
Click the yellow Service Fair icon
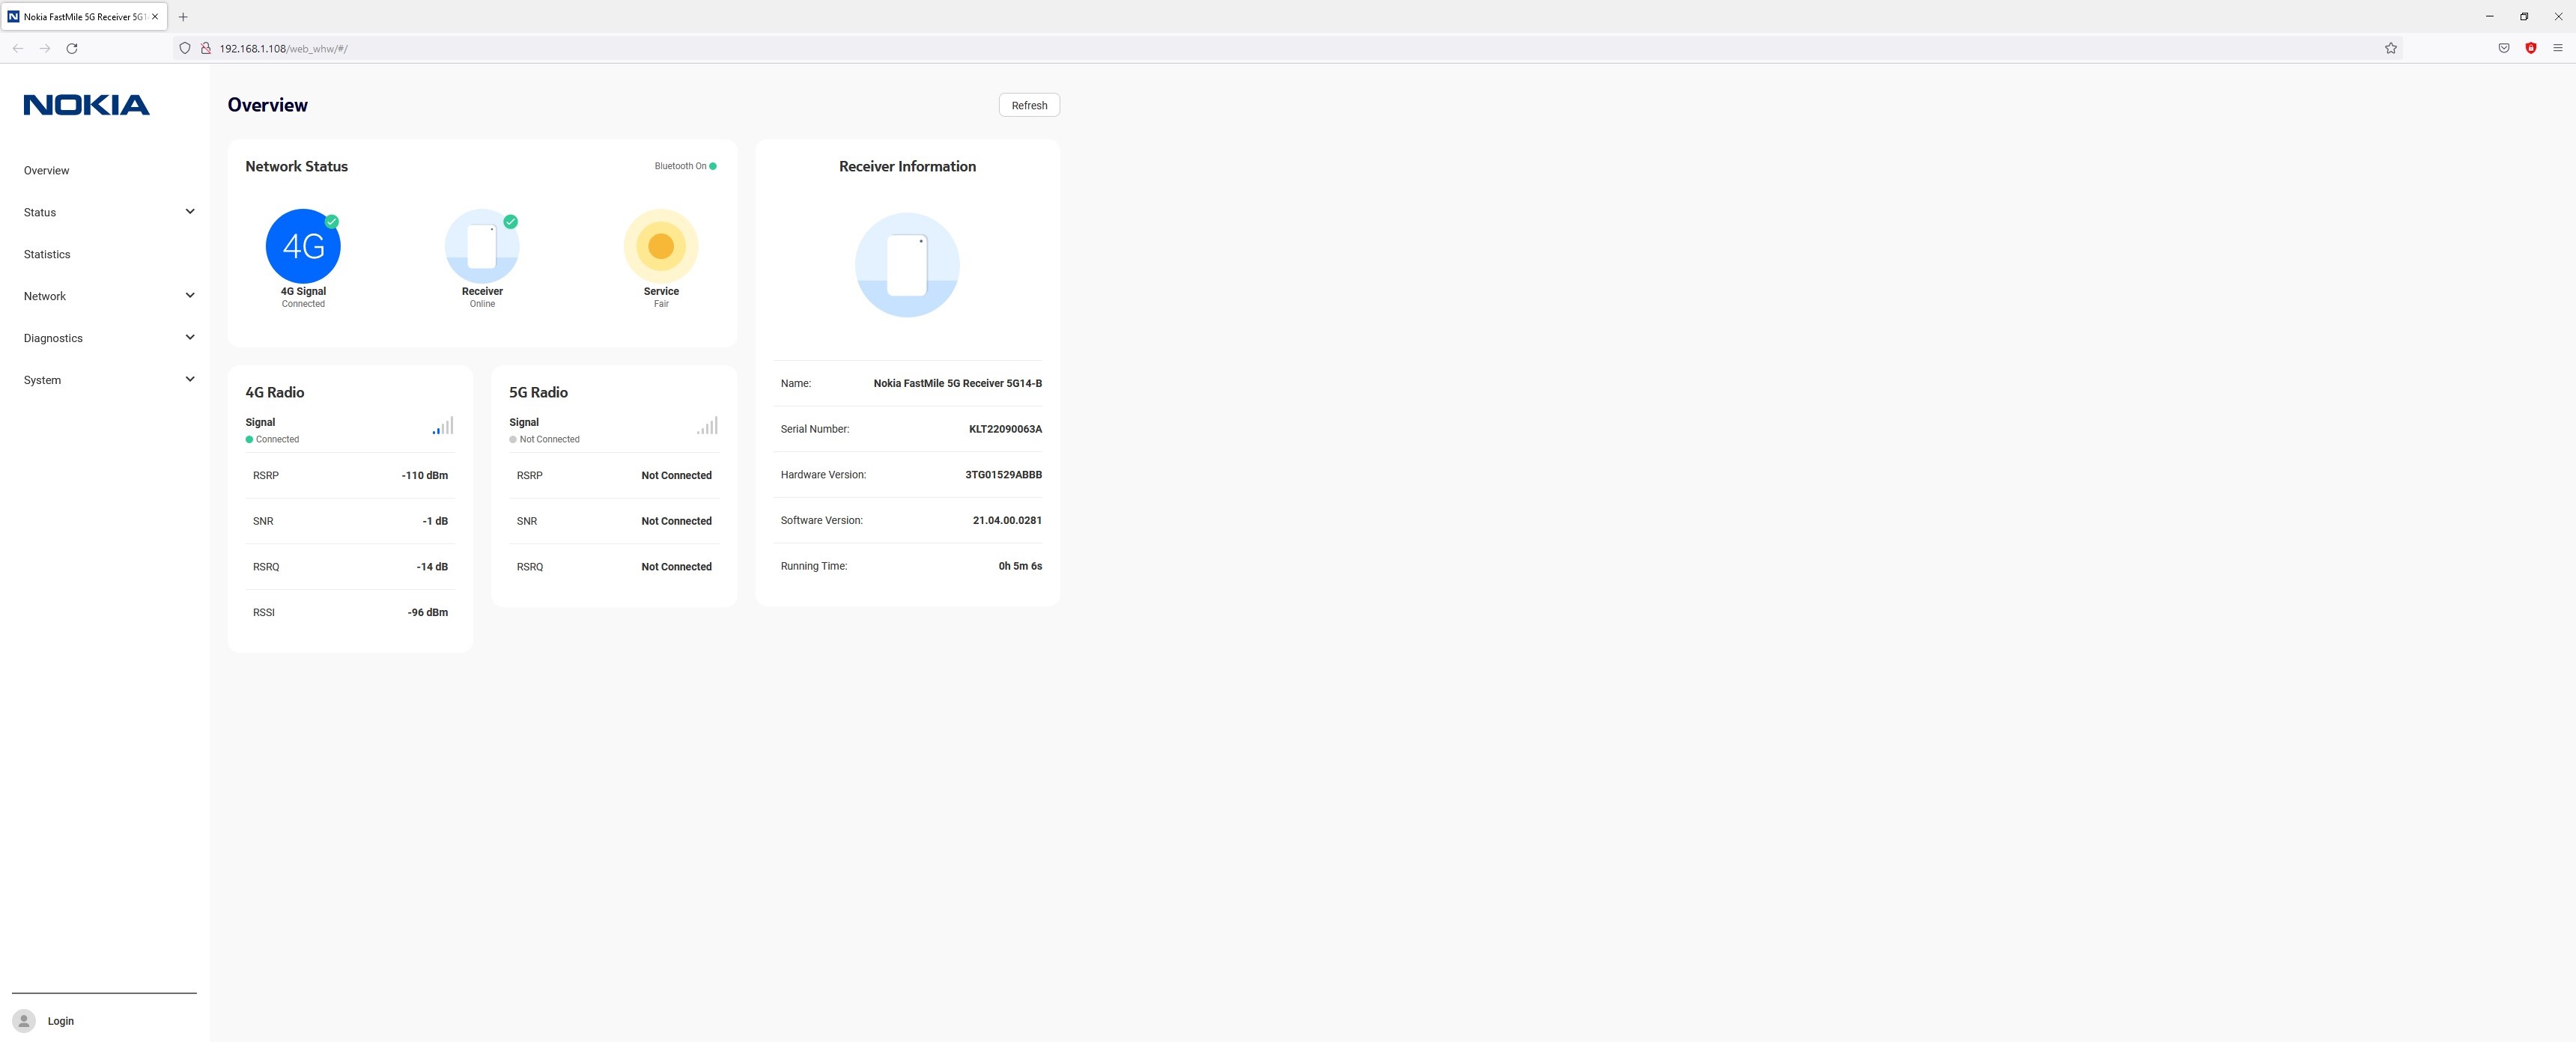tap(661, 246)
